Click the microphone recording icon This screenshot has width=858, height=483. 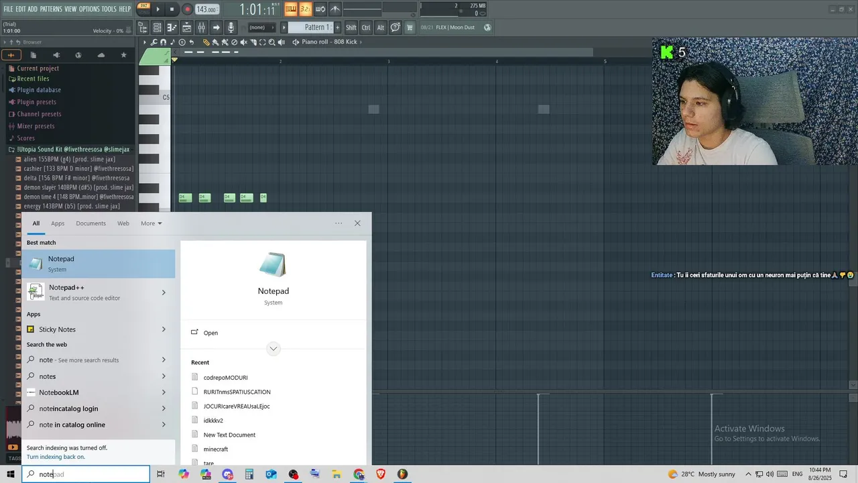coord(231,28)
